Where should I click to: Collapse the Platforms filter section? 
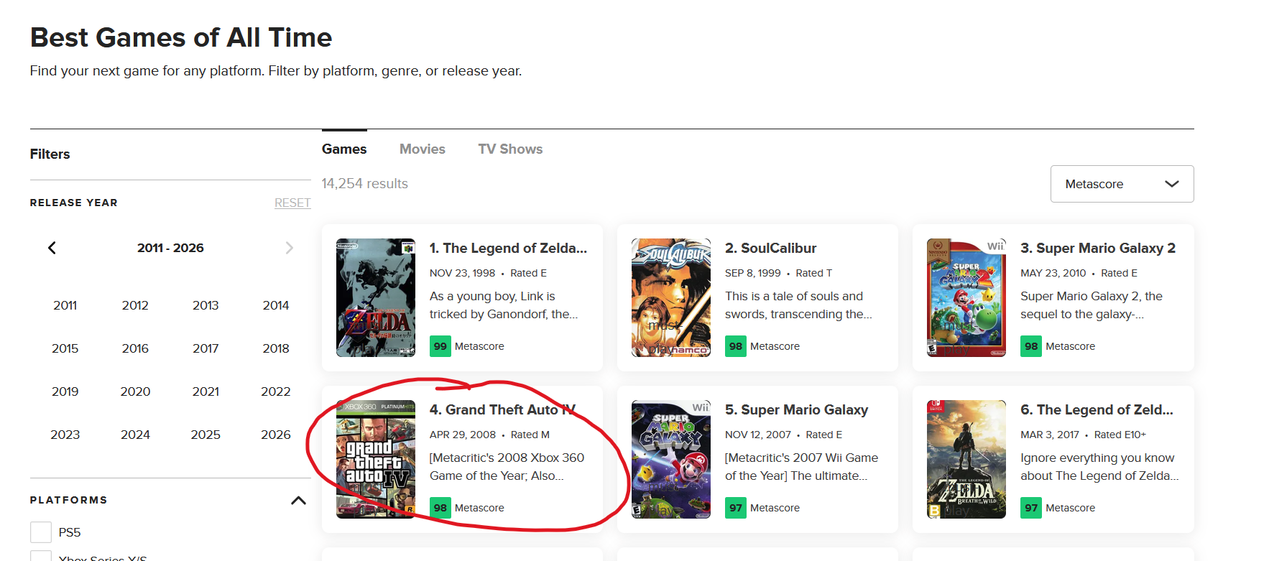coord(298,501)
